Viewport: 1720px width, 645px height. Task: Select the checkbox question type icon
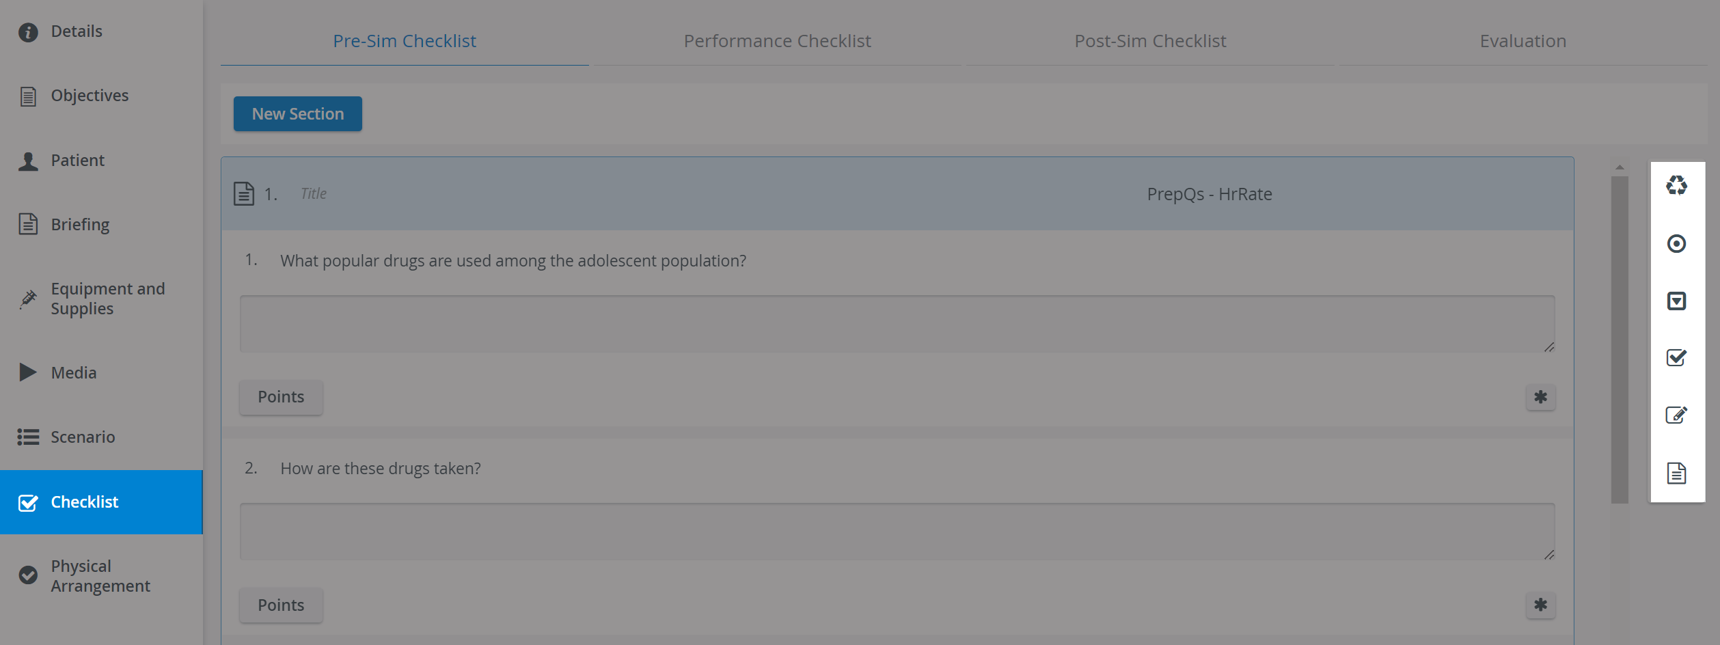click(1676, 357)
